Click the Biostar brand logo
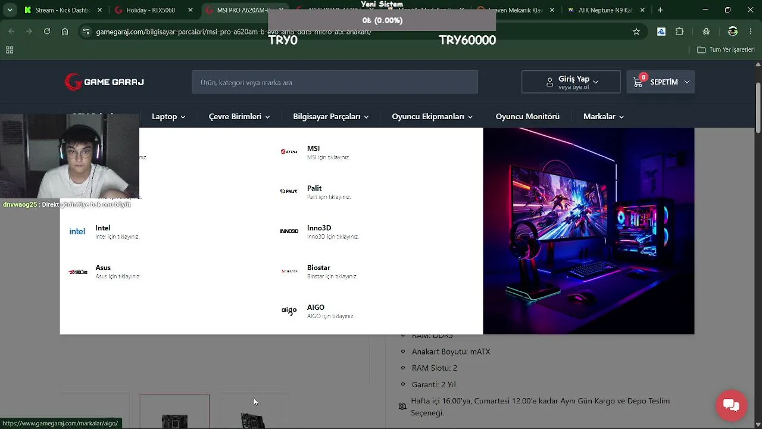762x429 pixels. [x=289, y=271]
